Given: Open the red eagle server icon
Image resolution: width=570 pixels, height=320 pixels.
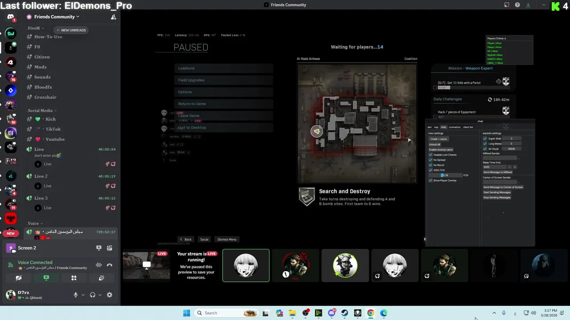Looking at the screenshot, I should point(11,218).
